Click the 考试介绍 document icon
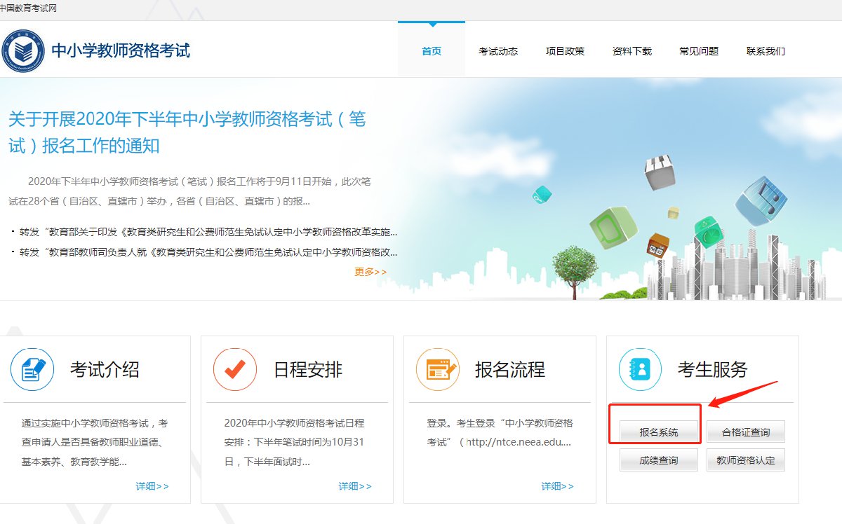Screen dimensions: 842x524 32,369
